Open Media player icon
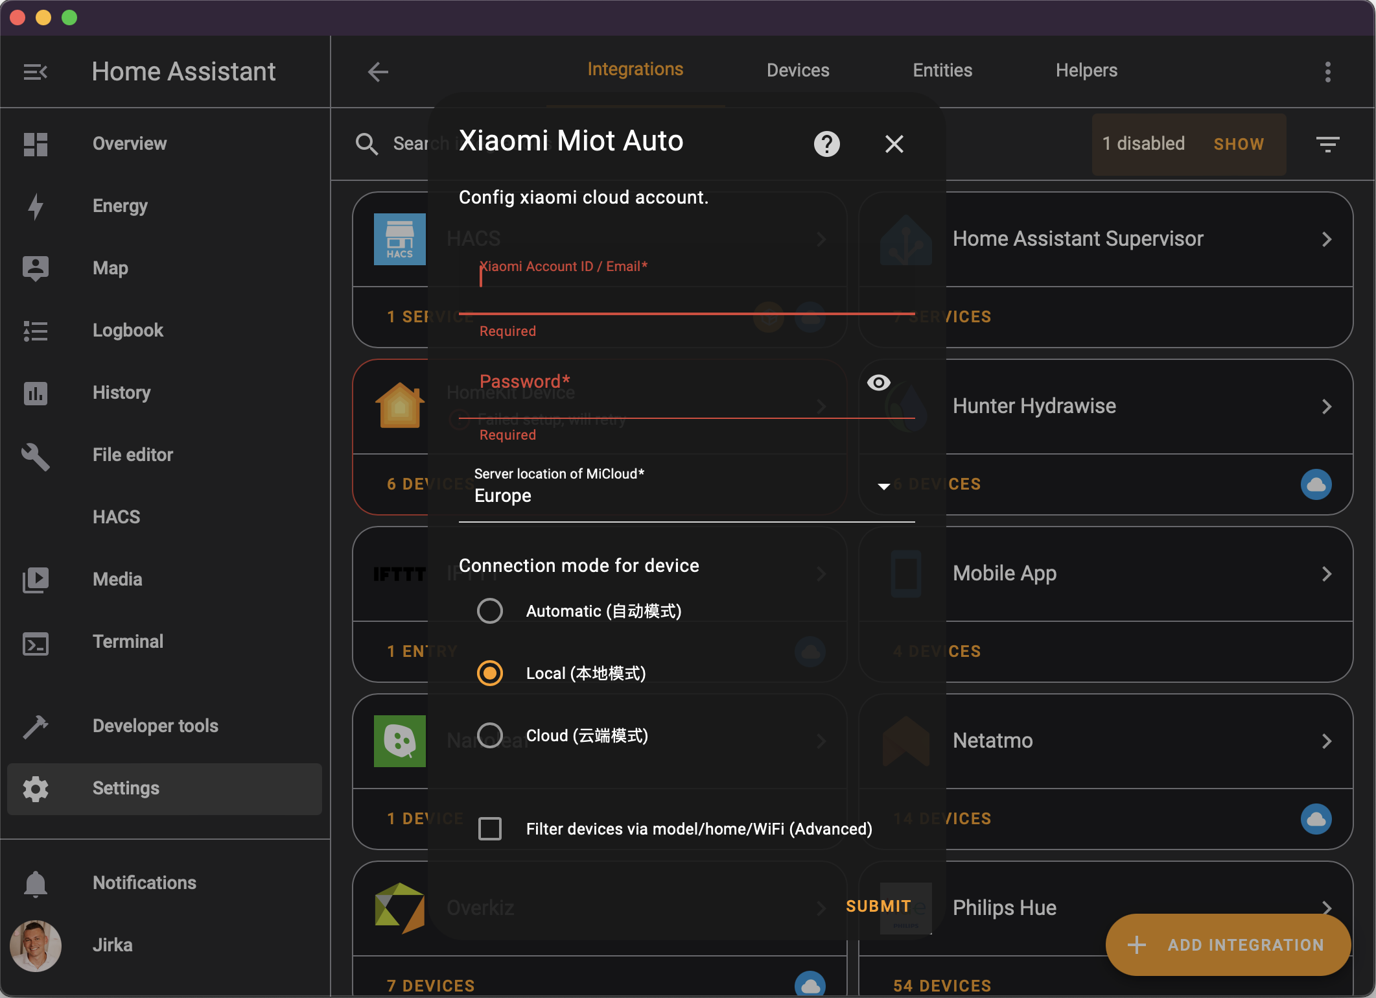Viewport: 1376px width, 998px height. tap(35, 580)
